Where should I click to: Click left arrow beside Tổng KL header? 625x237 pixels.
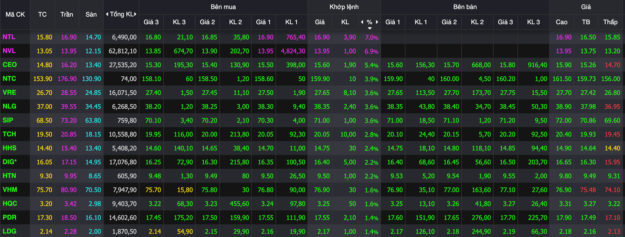(107, 14)
